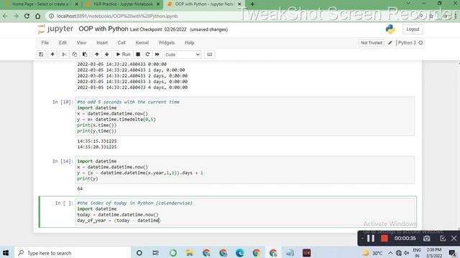Screen dimensions: 460x258
Task: Open the Cell menu
Action: coord(121,43)
